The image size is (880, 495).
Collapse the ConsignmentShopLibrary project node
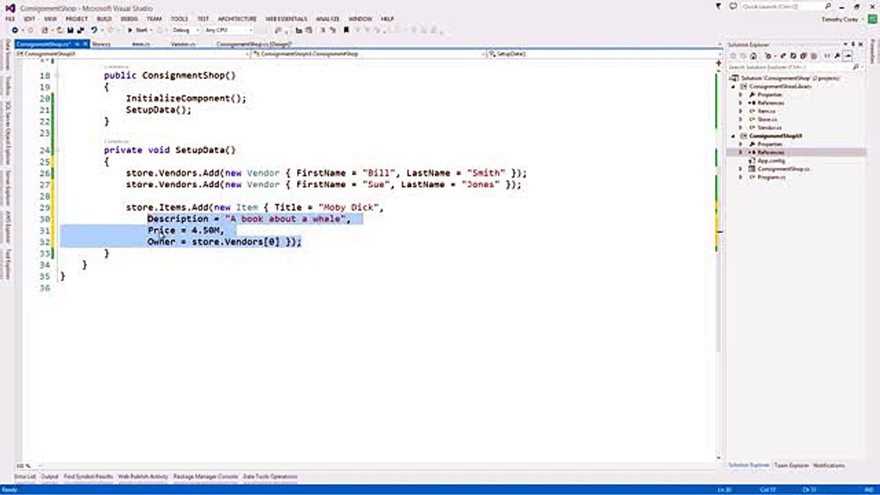(x=734, y=87)
